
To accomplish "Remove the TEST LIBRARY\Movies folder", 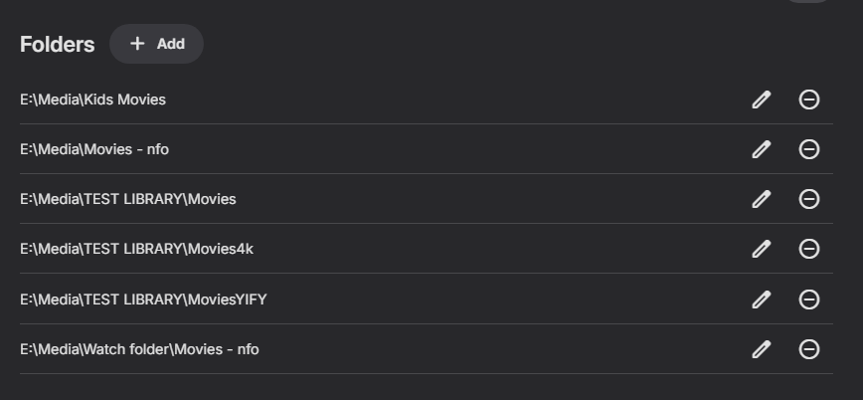I will (809, 199).
